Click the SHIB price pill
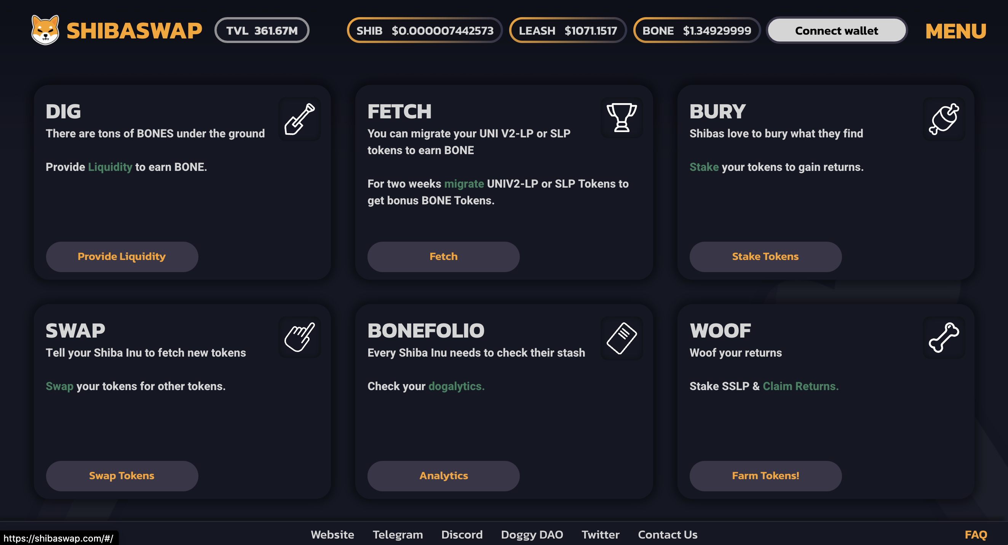This screenshot has width=1008, height=545. click(x=425, y=30)
